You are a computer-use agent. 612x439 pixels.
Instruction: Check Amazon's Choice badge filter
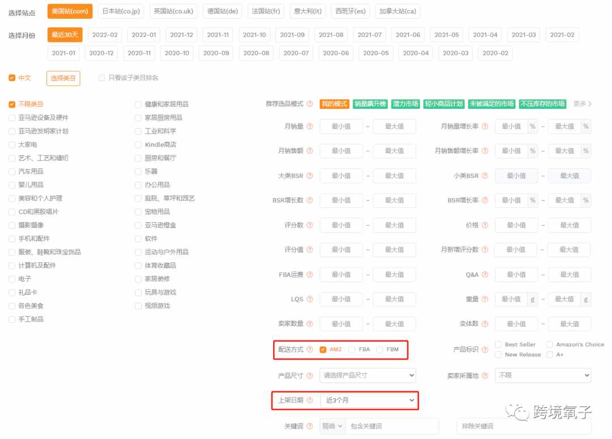tap(550, 344)
